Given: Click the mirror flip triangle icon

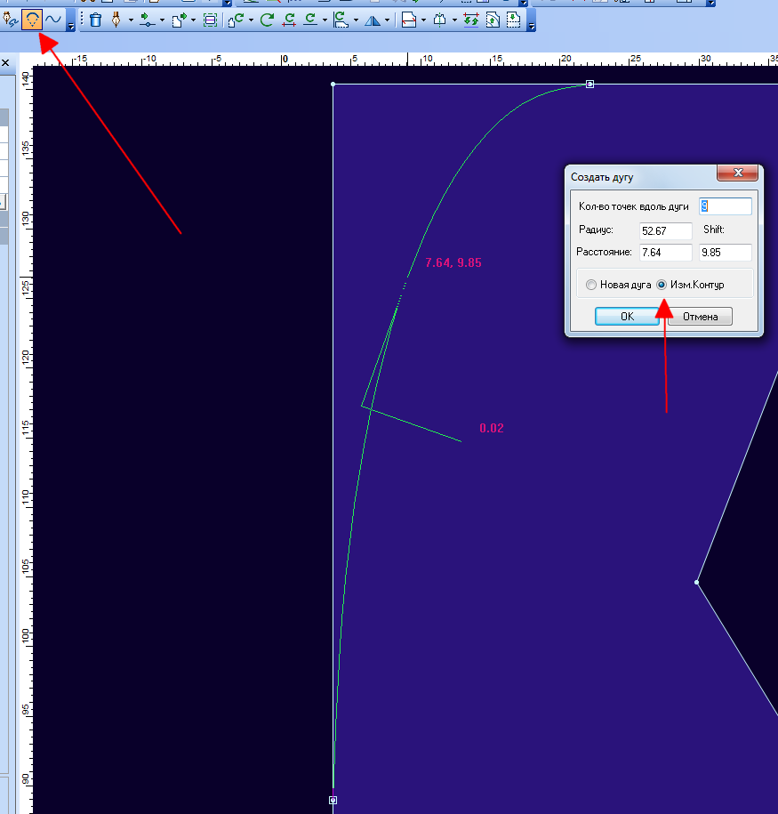Looking at the screenshot, I should (373, 20).
